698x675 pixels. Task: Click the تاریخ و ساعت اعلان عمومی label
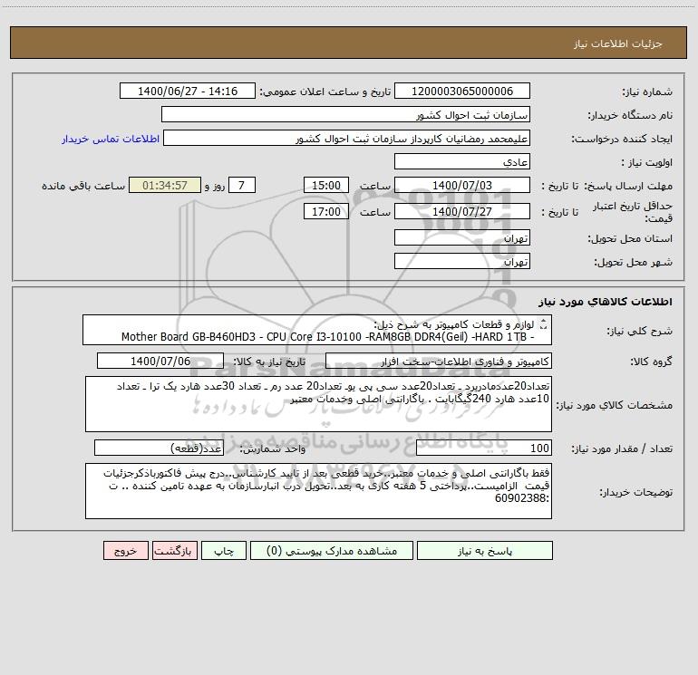[x=325, y=92]
